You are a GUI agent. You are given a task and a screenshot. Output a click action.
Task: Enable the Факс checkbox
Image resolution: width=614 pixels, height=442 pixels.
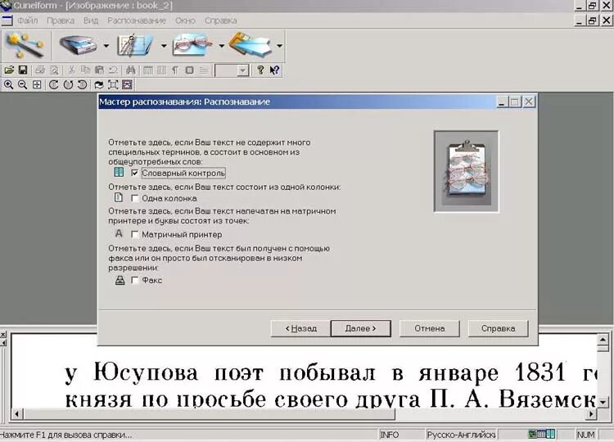135,280
